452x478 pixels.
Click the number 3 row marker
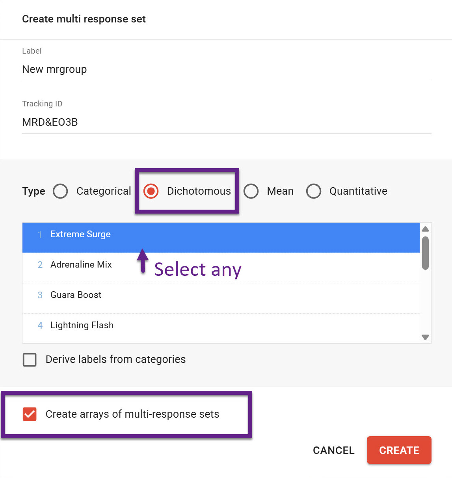click(40, 295)
